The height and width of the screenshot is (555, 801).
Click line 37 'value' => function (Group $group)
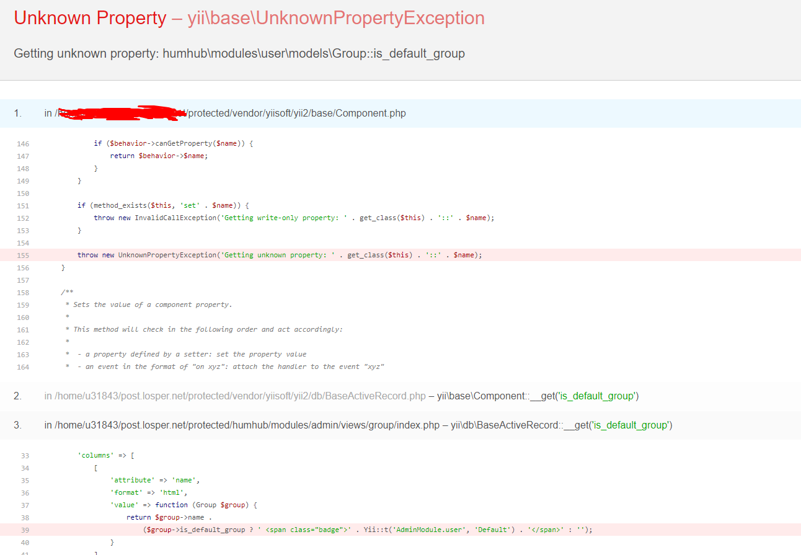[184, 505]
